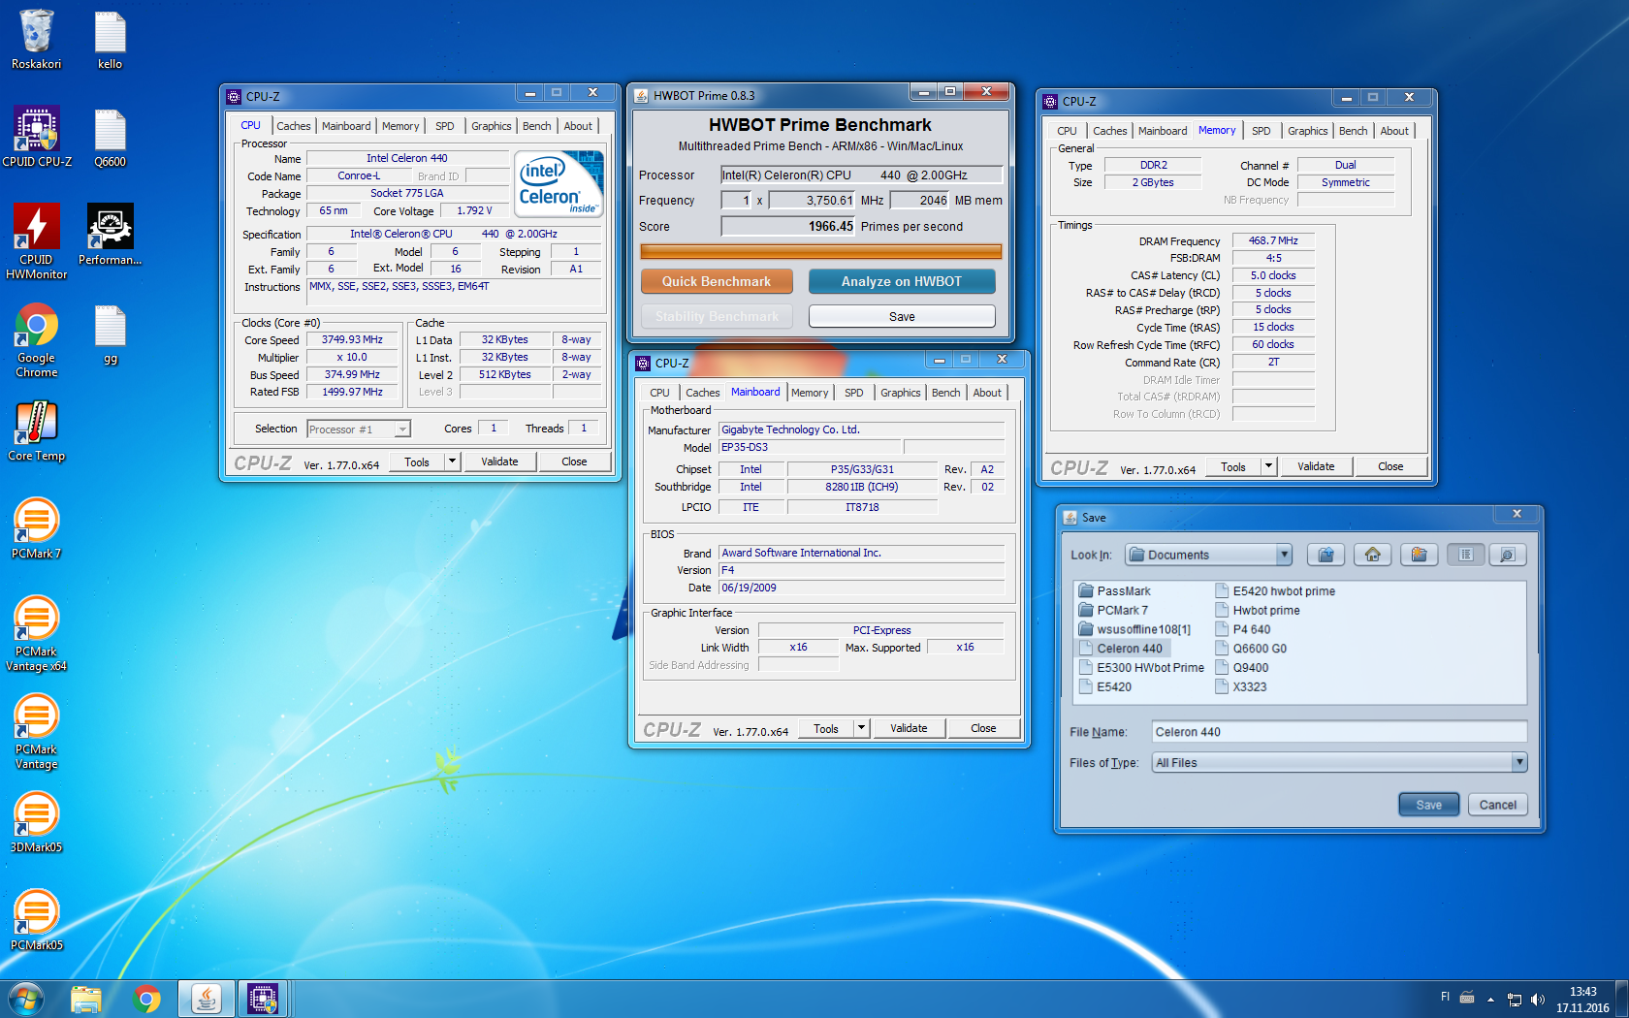
Task: Switch Save dialog to details view
Action: pyautogui.click(x=1507, y=555)
